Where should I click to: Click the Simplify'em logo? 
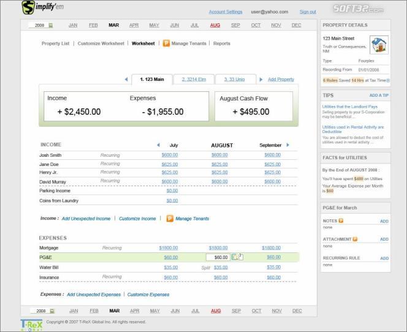42,7
